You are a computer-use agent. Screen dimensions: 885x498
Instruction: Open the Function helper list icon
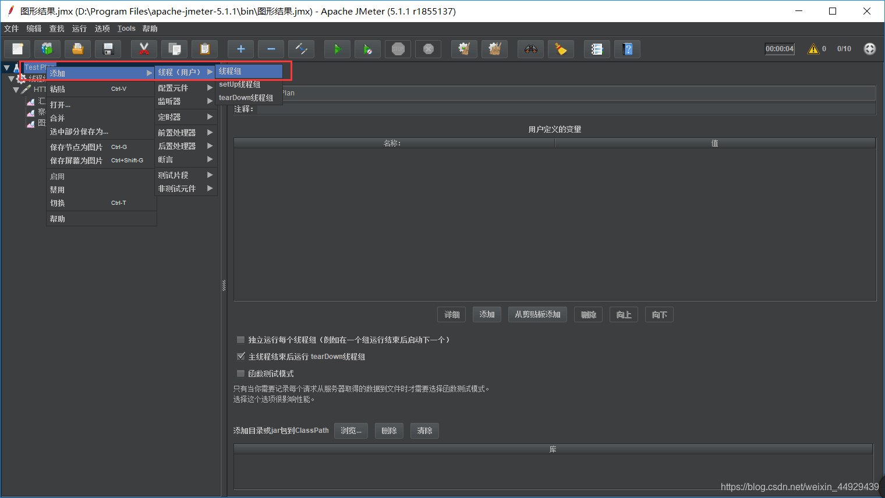click(x=597, y=49)
